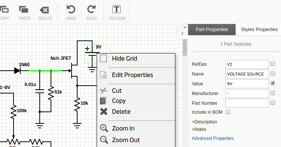Select the ground symbol below 10k resistor
This screenshot has width=281, height=147.
click(x=77, y=126)
